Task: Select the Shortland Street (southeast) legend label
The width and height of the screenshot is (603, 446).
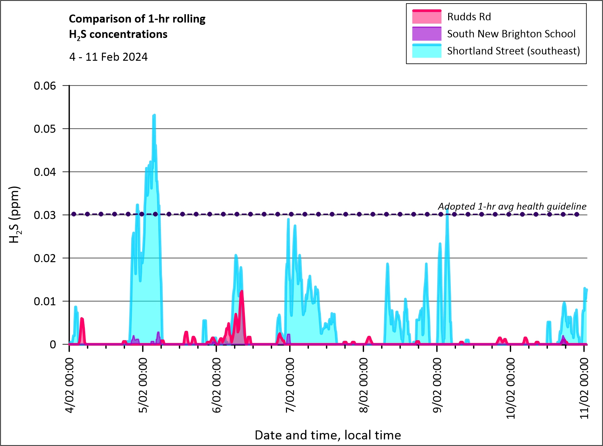Action: 513,51
